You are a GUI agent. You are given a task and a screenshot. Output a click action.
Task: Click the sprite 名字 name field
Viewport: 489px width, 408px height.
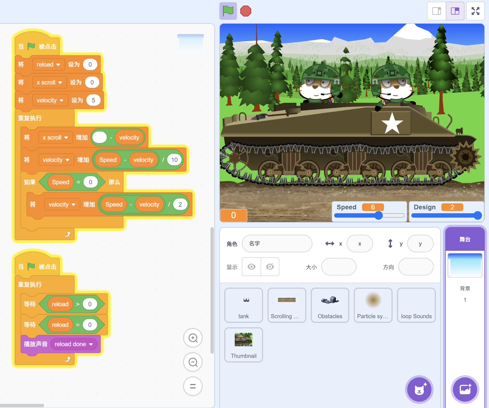coord(277,244)
